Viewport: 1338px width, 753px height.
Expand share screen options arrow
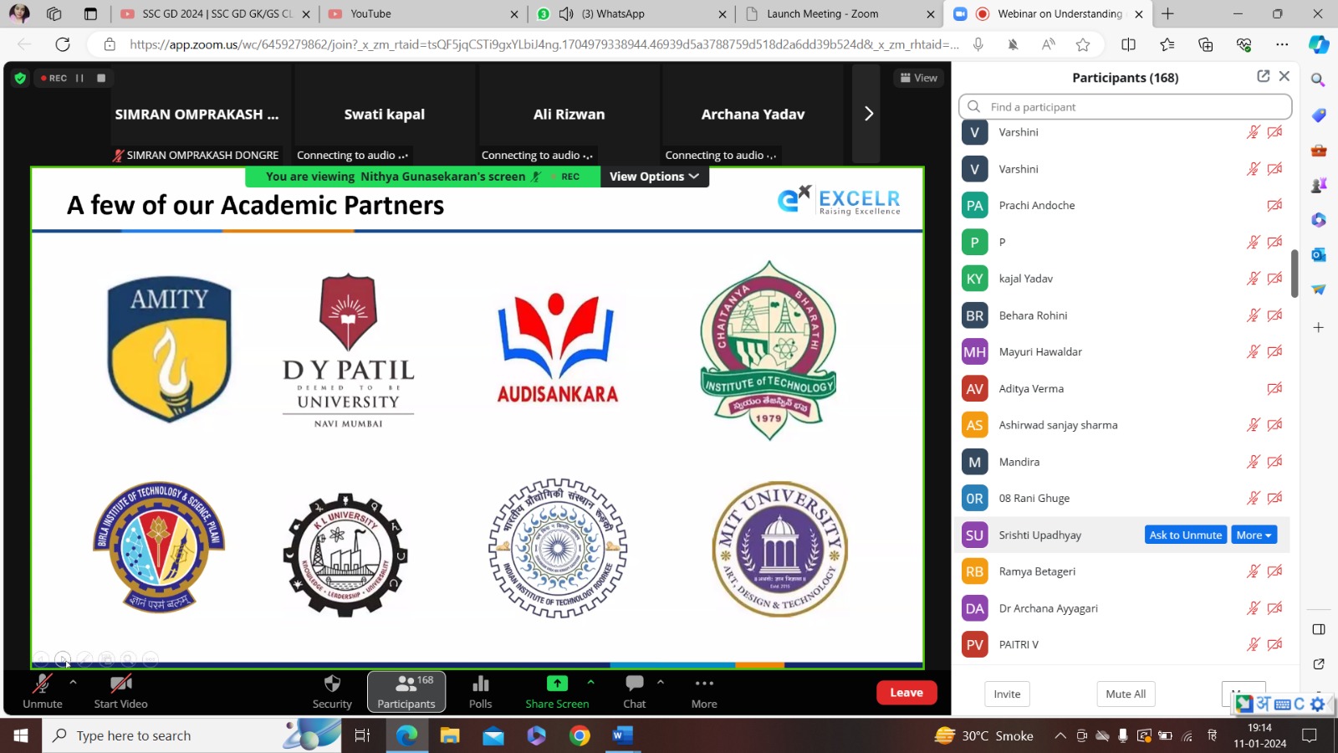coord(591,683)
